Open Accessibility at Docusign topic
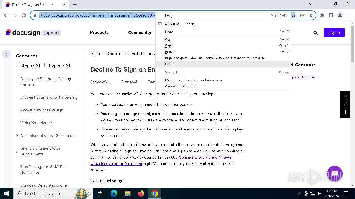355x199 pixels. click(42, 110)
